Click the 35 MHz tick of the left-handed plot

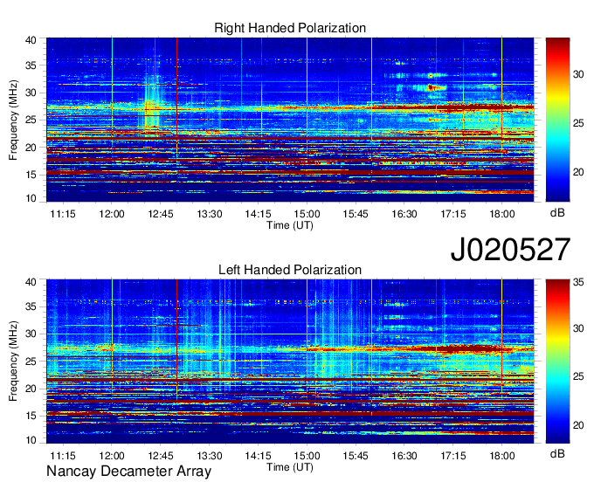(x=31, y=306)
